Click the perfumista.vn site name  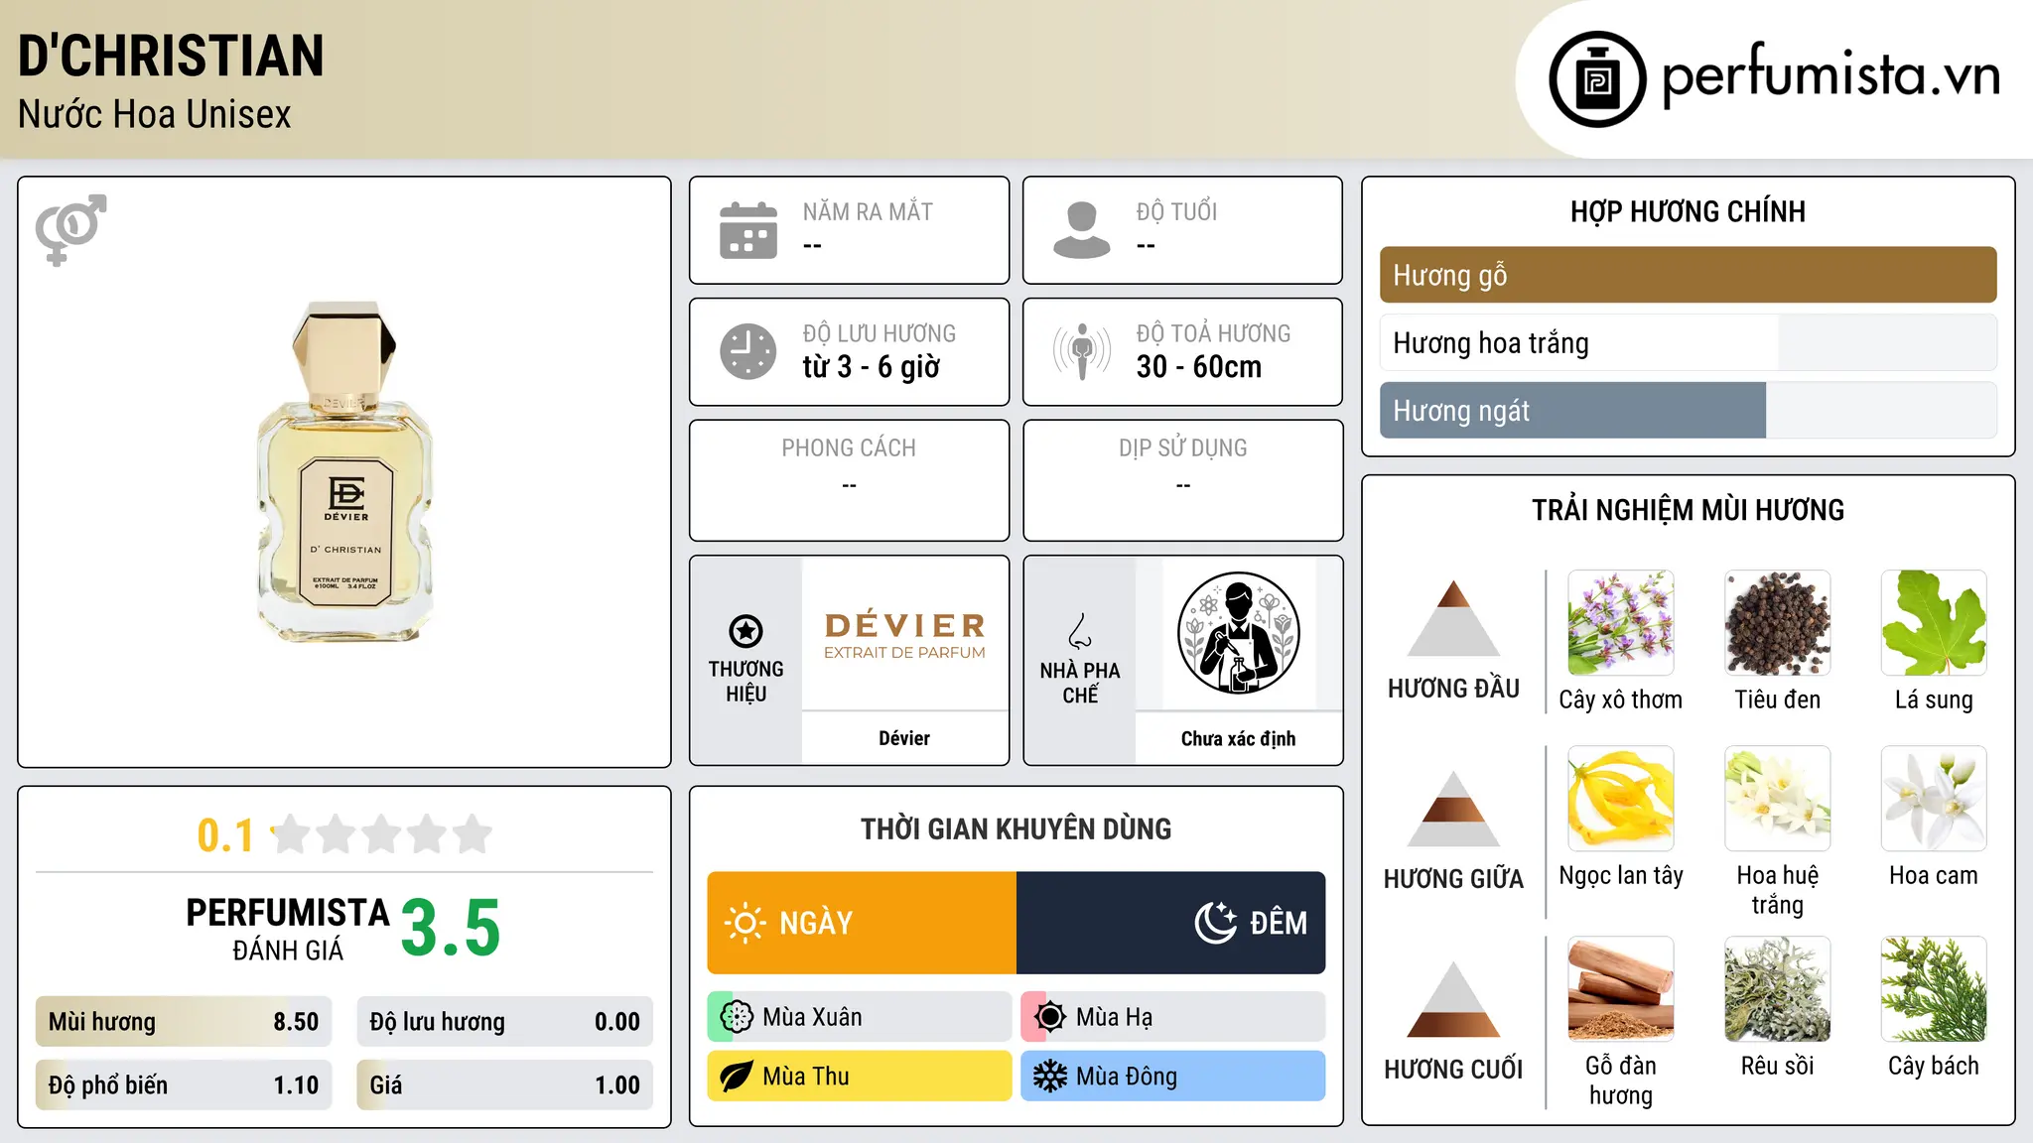point(1830,75)
